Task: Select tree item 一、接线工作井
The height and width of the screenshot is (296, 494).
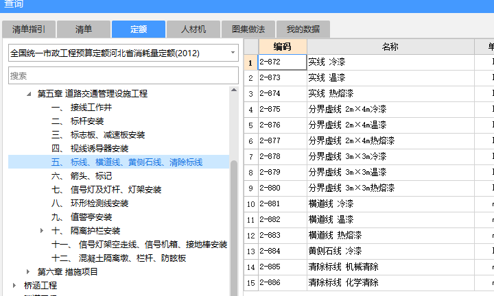Action: [x=81, y=108]
